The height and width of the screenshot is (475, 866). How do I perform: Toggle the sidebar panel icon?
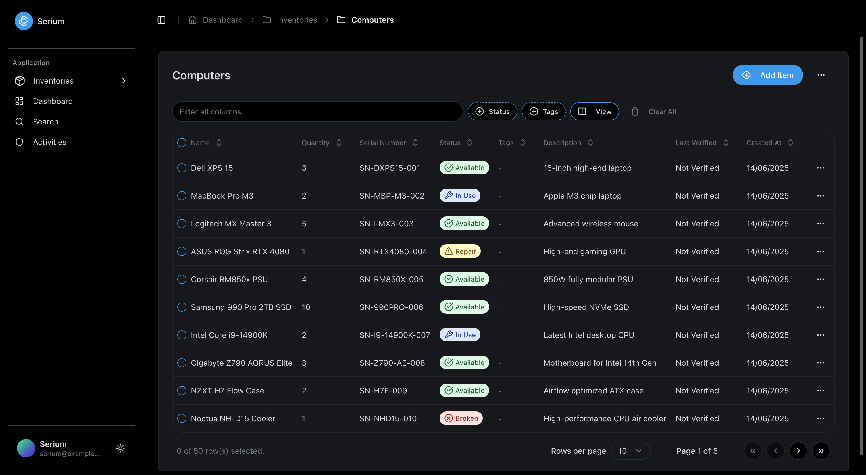tap(161, 20)
